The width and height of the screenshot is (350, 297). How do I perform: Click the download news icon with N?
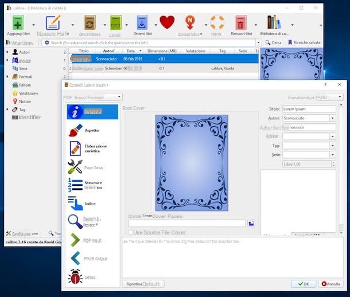(190, 22)
